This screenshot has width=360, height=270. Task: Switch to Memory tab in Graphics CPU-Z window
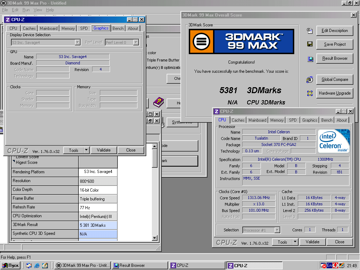click(x=68, y=28)
